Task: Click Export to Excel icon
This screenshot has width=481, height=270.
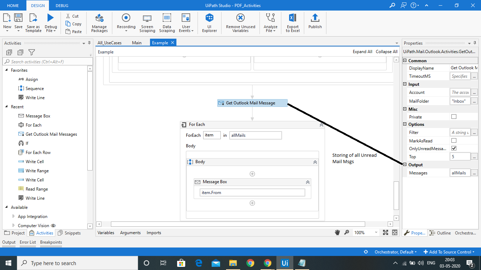Action: tap(293, 18)
